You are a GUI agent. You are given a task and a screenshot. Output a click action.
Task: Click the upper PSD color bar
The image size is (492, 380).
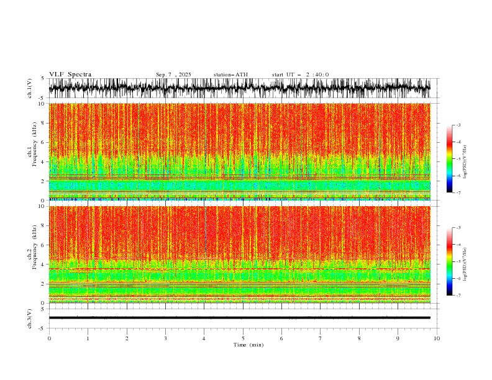click(449, 159)
